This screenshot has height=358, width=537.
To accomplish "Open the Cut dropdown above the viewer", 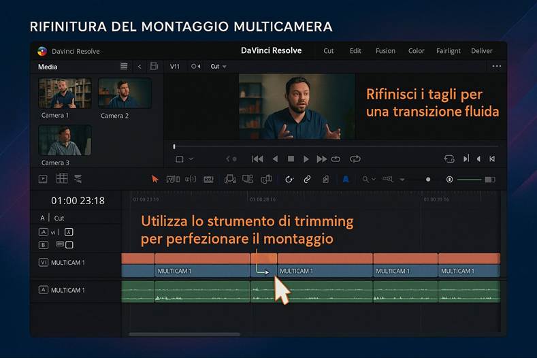I will coord(218,67).
